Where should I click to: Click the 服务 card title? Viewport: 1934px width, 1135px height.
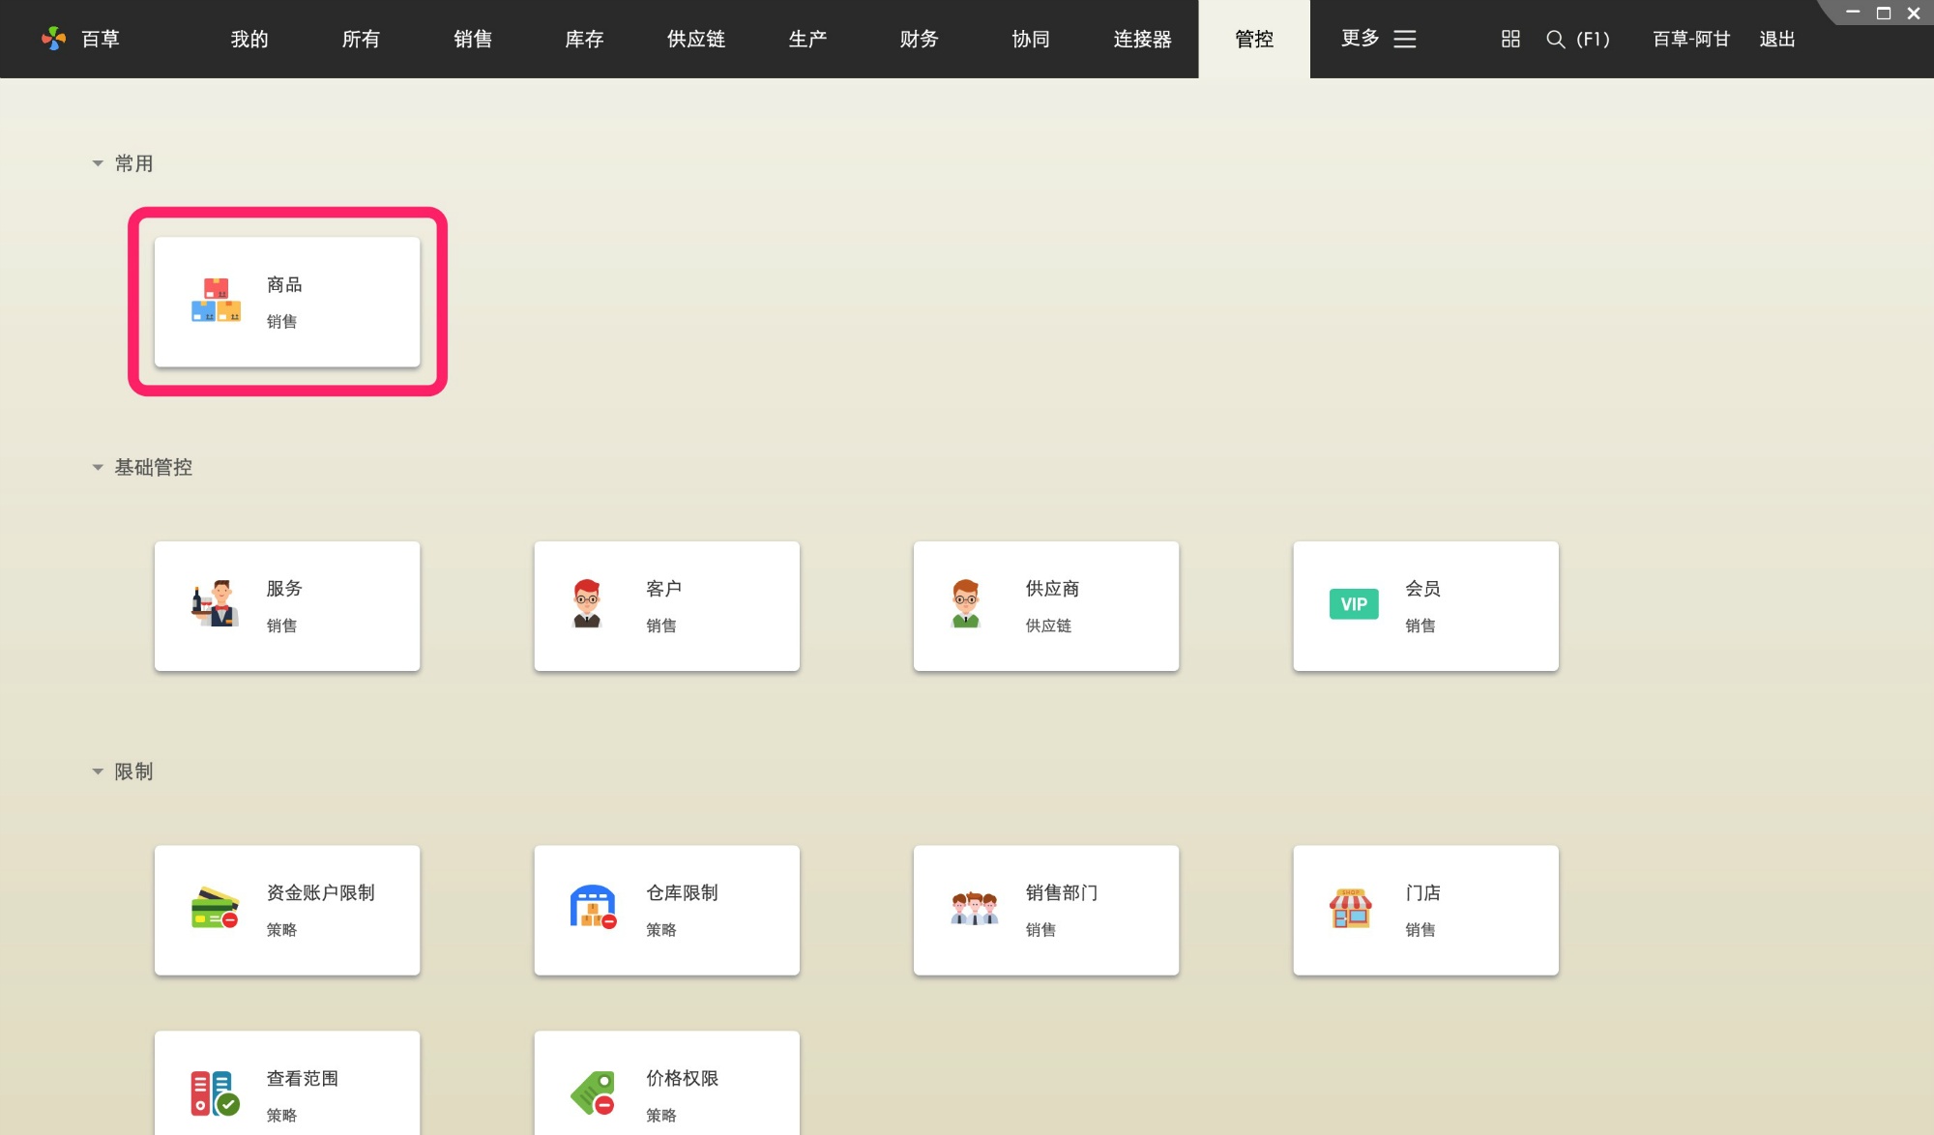pos(284,588)
